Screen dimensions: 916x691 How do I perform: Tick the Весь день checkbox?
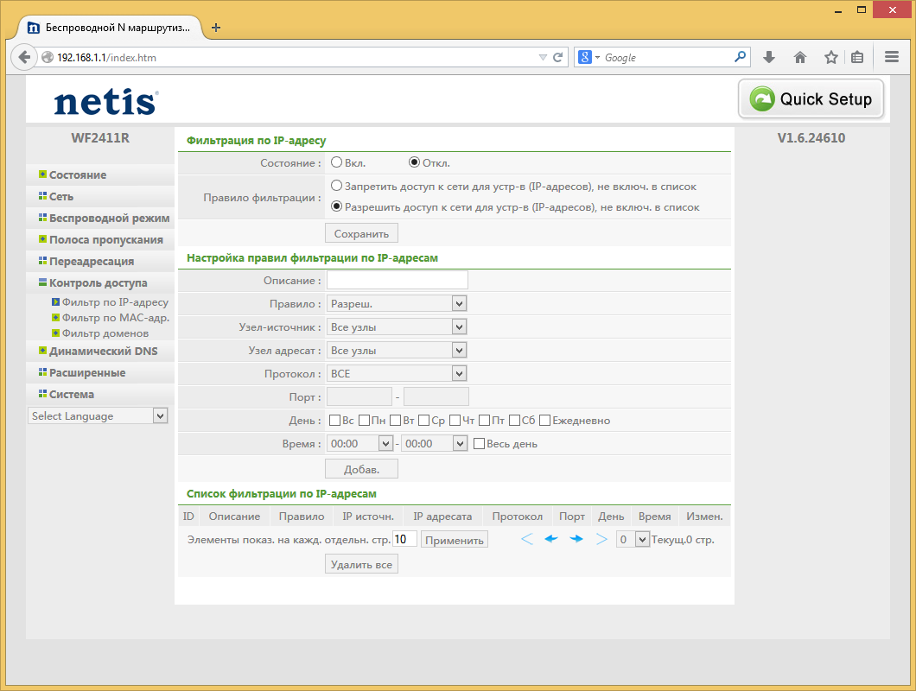tap(479, 443)
